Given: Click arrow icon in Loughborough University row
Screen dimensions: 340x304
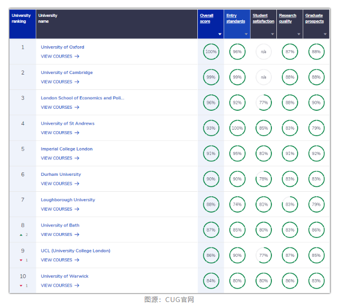Looking at the screenshot, I should click(77, 209).
